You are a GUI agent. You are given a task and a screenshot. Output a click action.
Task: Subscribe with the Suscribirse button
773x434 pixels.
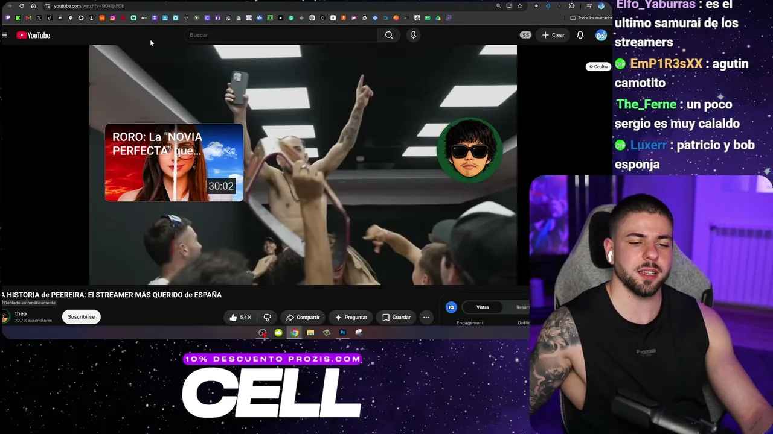81,317
